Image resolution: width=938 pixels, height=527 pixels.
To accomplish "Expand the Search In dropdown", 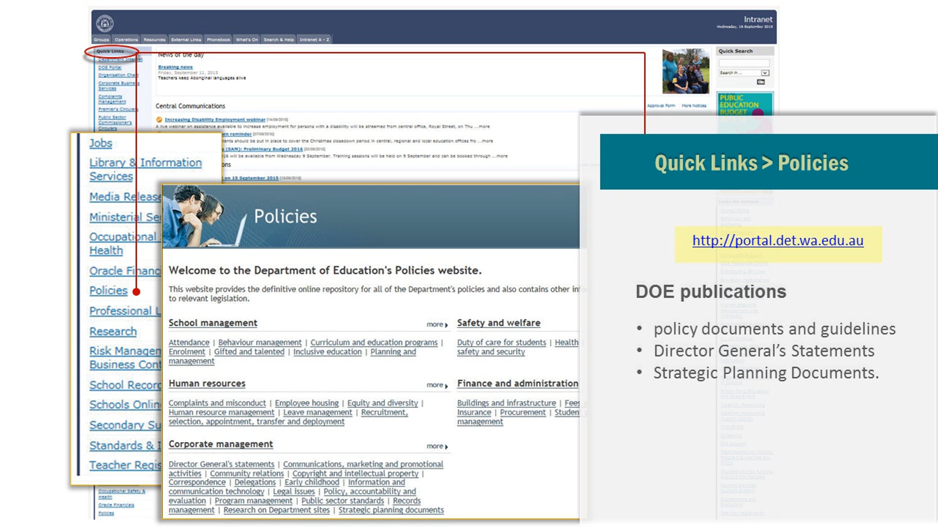I will coord(765,73).
